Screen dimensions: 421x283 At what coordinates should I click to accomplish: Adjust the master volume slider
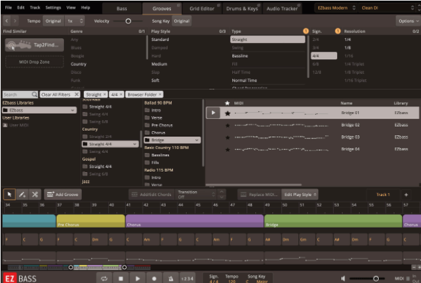pos(376,278)
